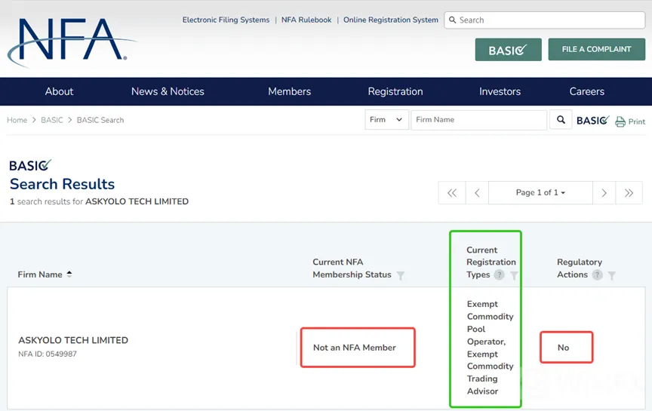
Task: Open the Firm search type dropdown
Action: coord(386,120)
